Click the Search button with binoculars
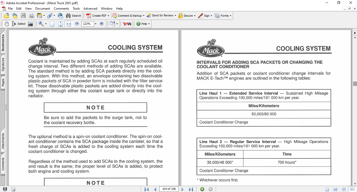The height and width of the screenshot is (192, 357). point(73,16)
